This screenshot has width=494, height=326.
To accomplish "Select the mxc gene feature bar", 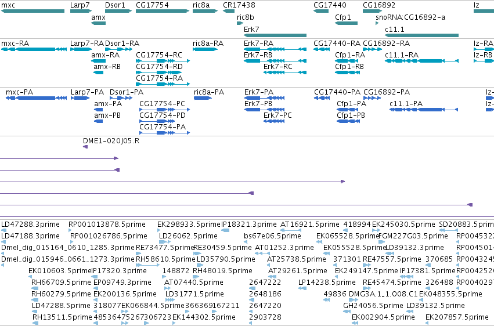I will [33, 11].
